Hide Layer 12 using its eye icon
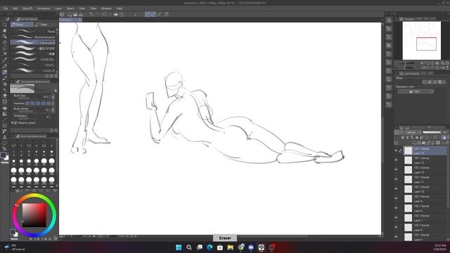The image size is (450, 253). coord(397,170)
